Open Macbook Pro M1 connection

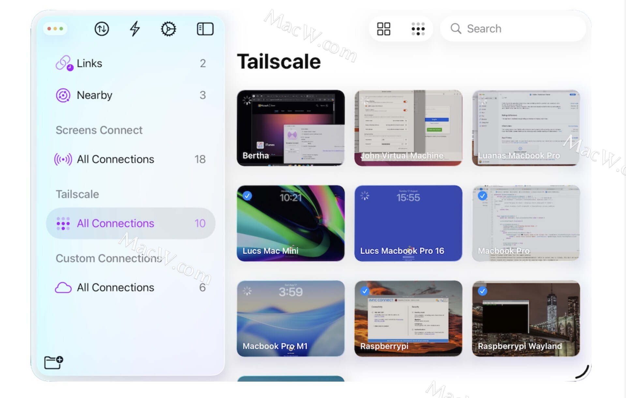click(291, 318)
